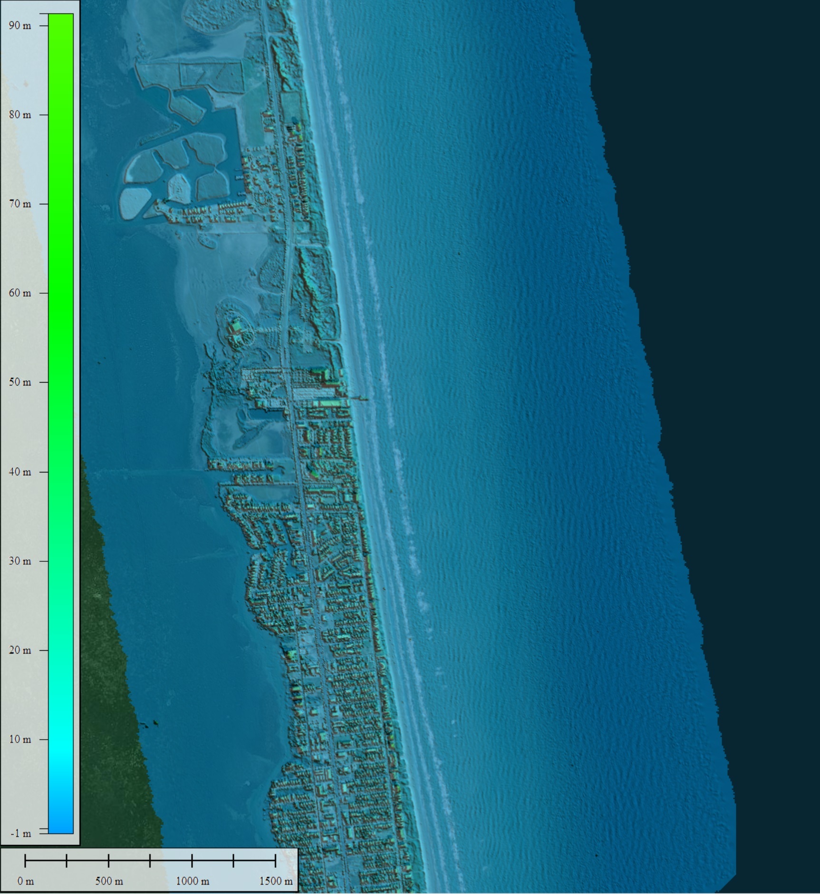This screenshot has width=820, height=894.
Task: Click the 70 m elevation legend label
Action: (20, 204)
